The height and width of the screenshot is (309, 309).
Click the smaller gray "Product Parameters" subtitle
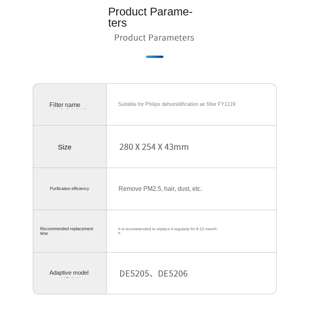(154, 37)
